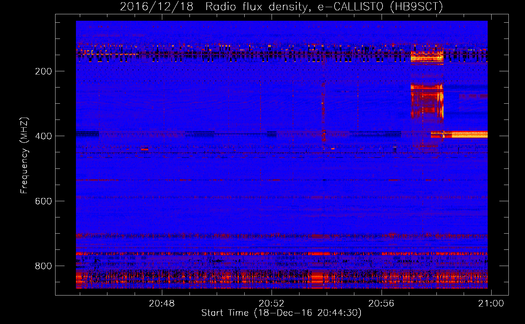Screen dimensions: 525x324
Task: Click the '800' frequency tick label
Action: (43, 266)
